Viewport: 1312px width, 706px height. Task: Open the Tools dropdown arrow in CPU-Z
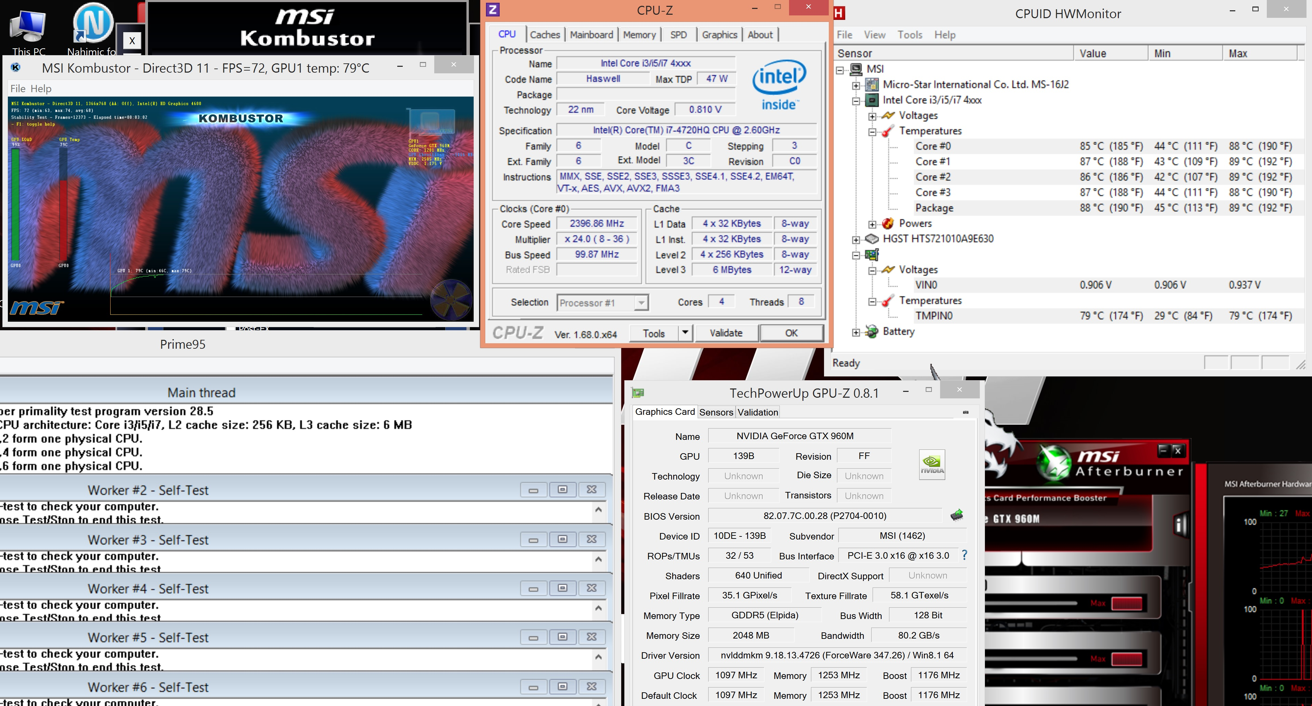click(x=685, y=333)
